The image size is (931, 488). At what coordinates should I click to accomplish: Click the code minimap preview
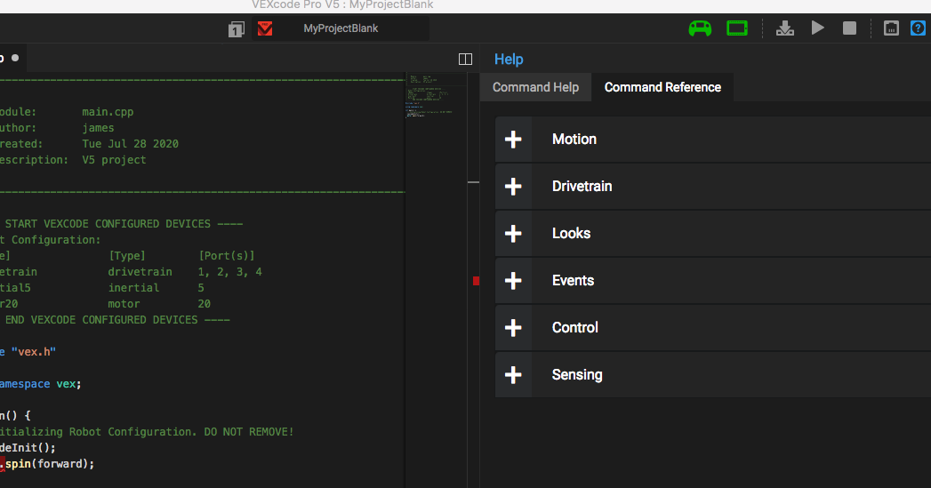(x=437, y=96)
